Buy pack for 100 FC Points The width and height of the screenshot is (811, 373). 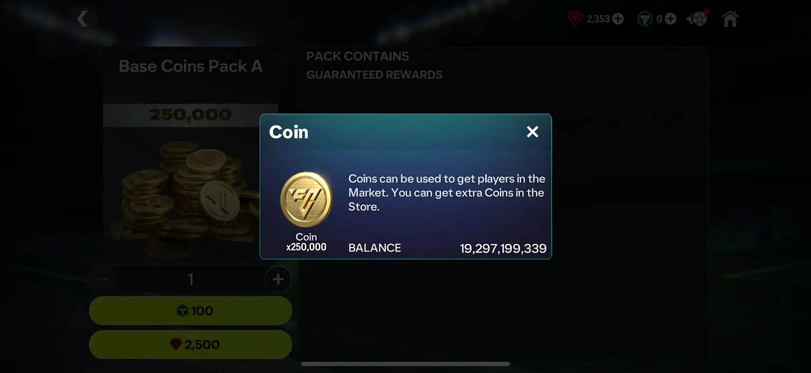(x=190, y=311)
